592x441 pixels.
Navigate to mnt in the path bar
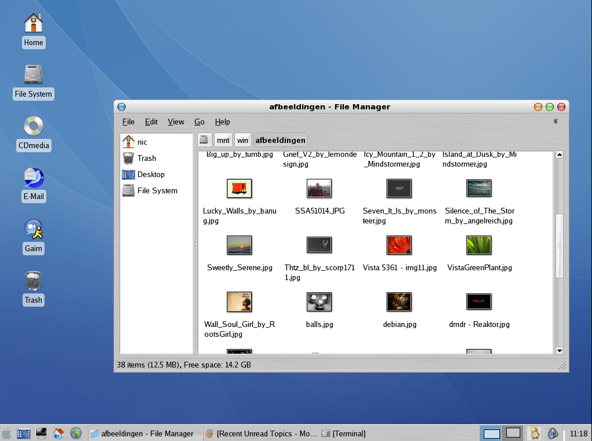(223, 140)
